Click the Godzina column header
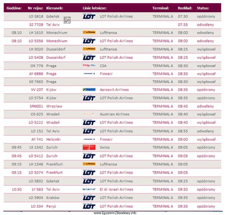Viewport: 226px width, 215px height. point(14,8)
